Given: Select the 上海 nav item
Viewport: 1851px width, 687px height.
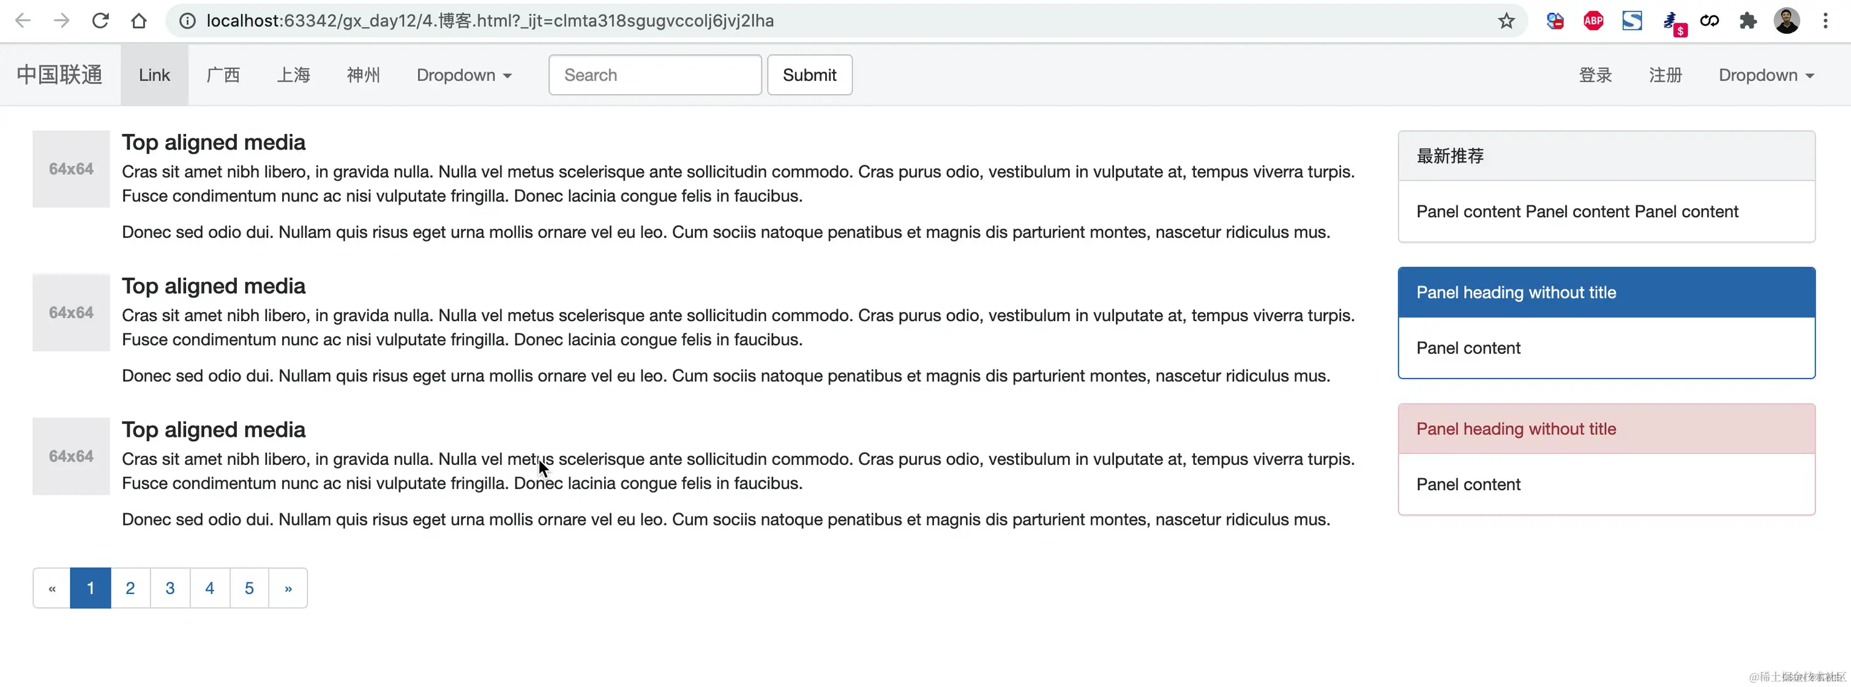Looking at the screenshot, I should (293, 75).
